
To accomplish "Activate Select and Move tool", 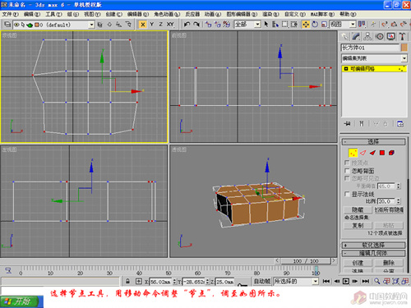I will point(306,25).
